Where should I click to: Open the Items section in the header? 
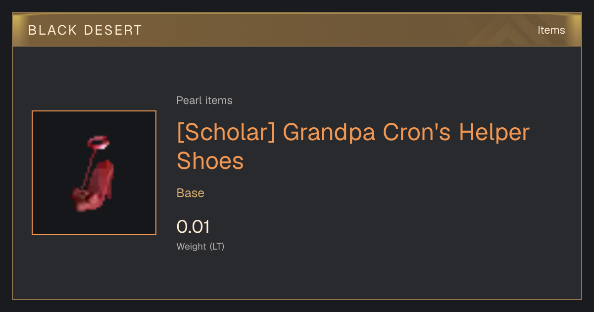coord(551,30)
